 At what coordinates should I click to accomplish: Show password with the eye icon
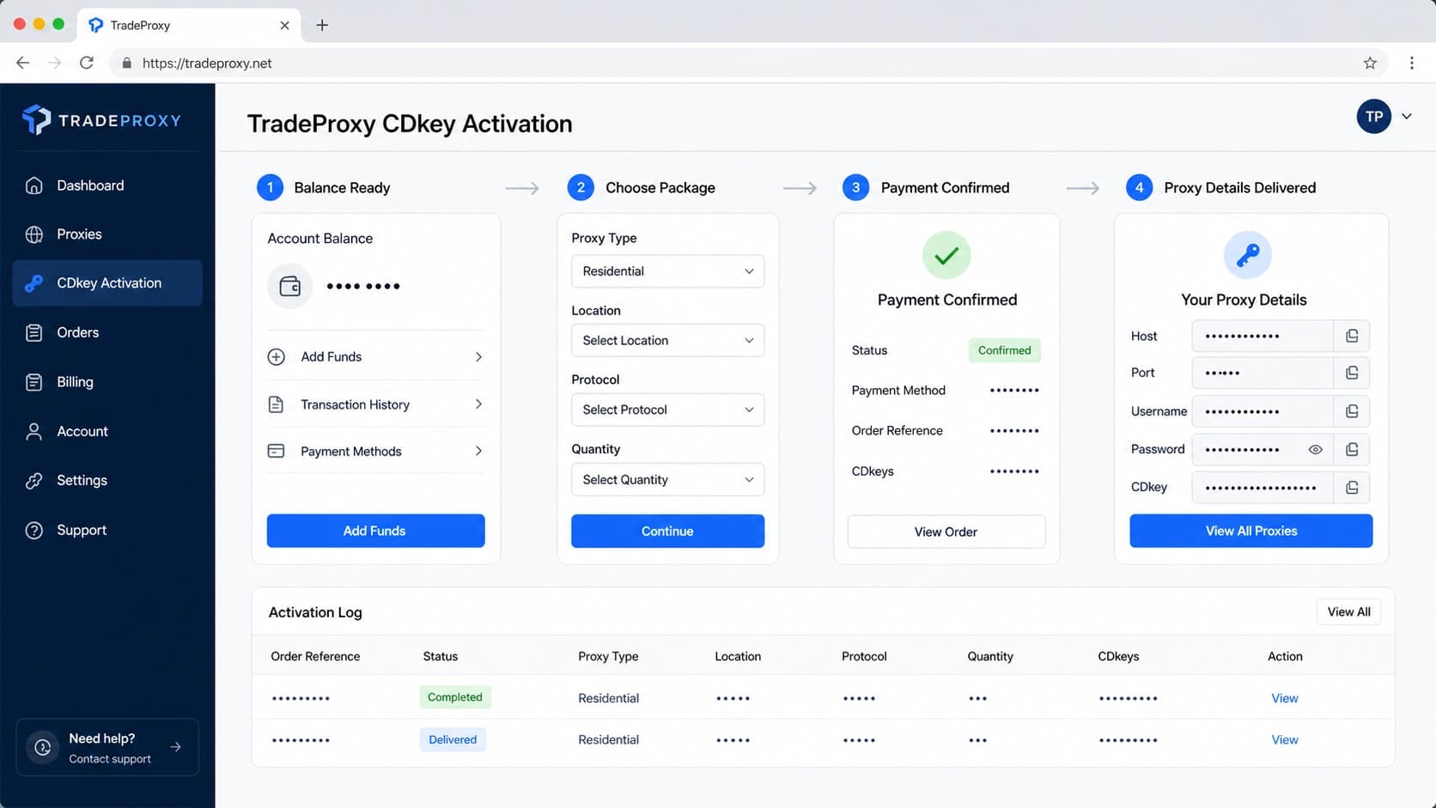[1315, 450]
